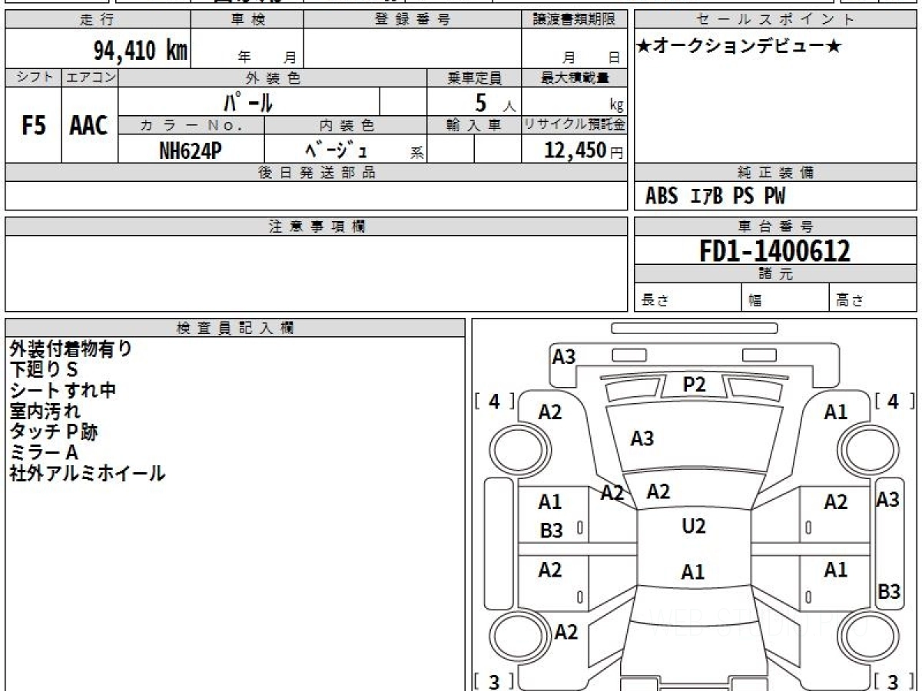Click the 5 人 seating capacity value
This screenshot has width=922, height=691.
[495, 102]
